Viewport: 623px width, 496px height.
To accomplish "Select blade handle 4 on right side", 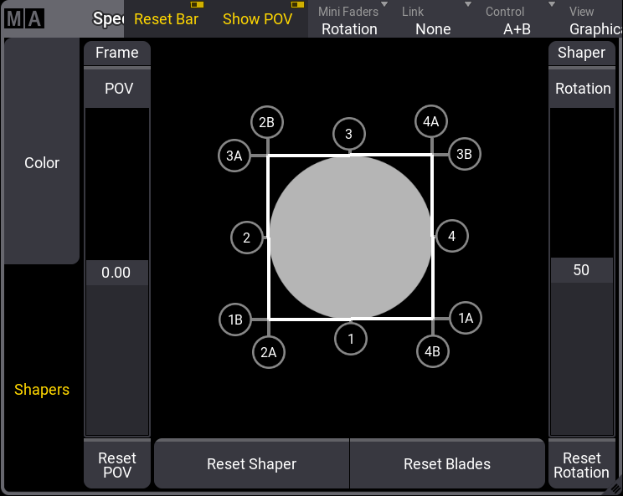I will point(451,236).
